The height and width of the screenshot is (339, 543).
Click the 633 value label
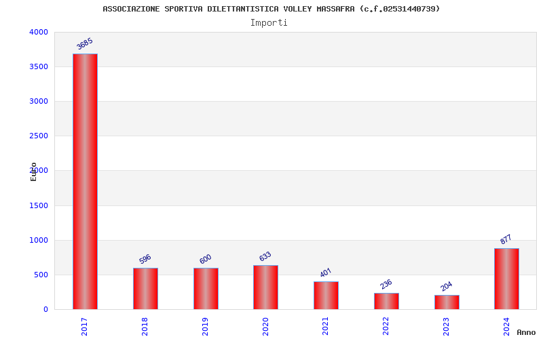point(265,256)
